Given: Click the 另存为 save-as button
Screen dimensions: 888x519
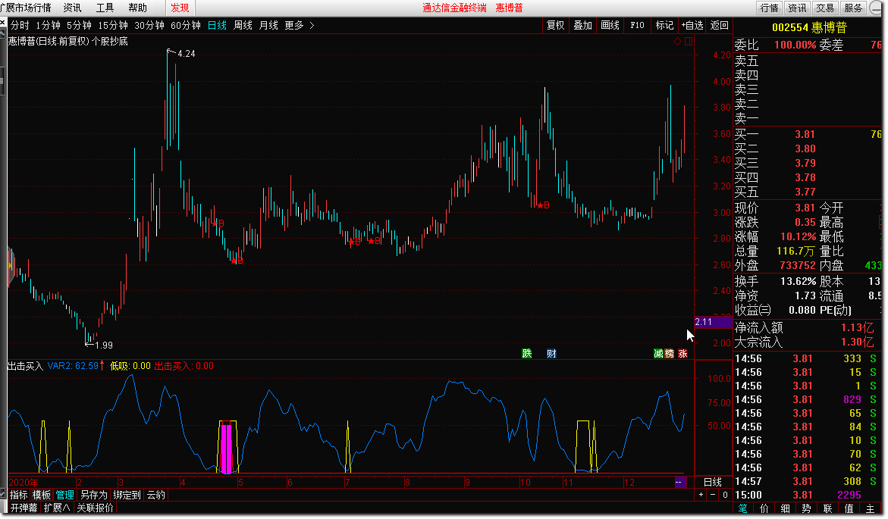Looking at the screenshot, I should [x=93, y=496].
